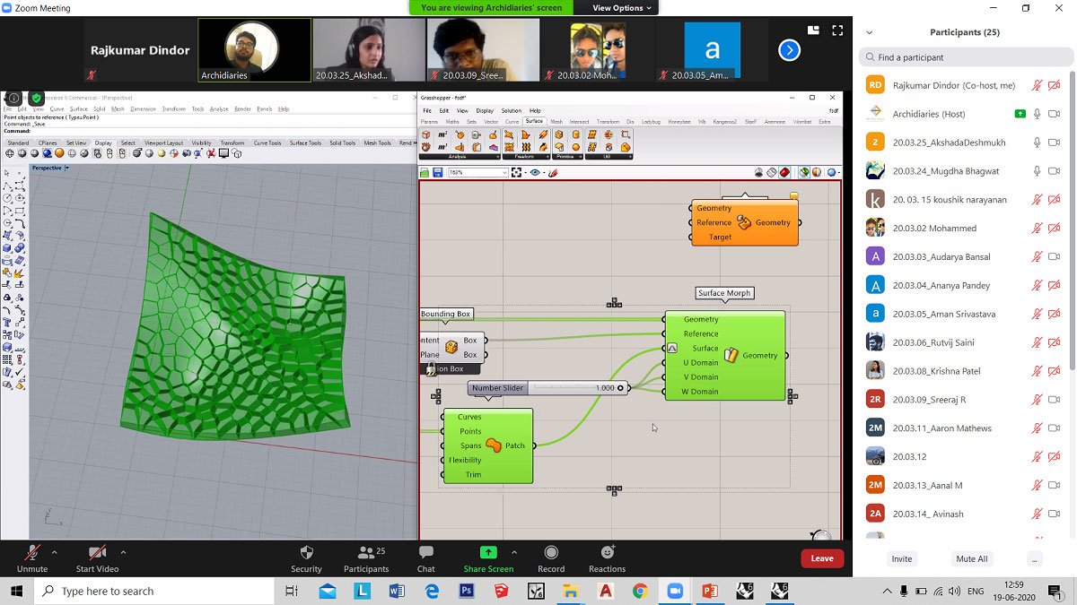The height and width of the screenshot is (605, 1077).
Task: Click the Record icon in Zoom's bottom bar
Action: (x=550, y=557)
